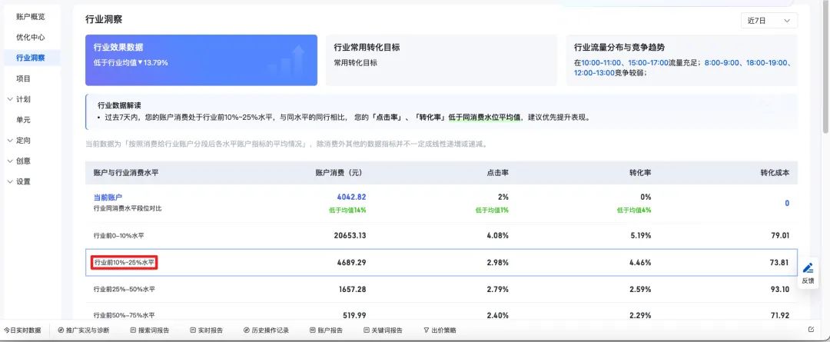Click the 4042.82 account spend value
Screen dimensions: 830x342
tap(351, 197)
